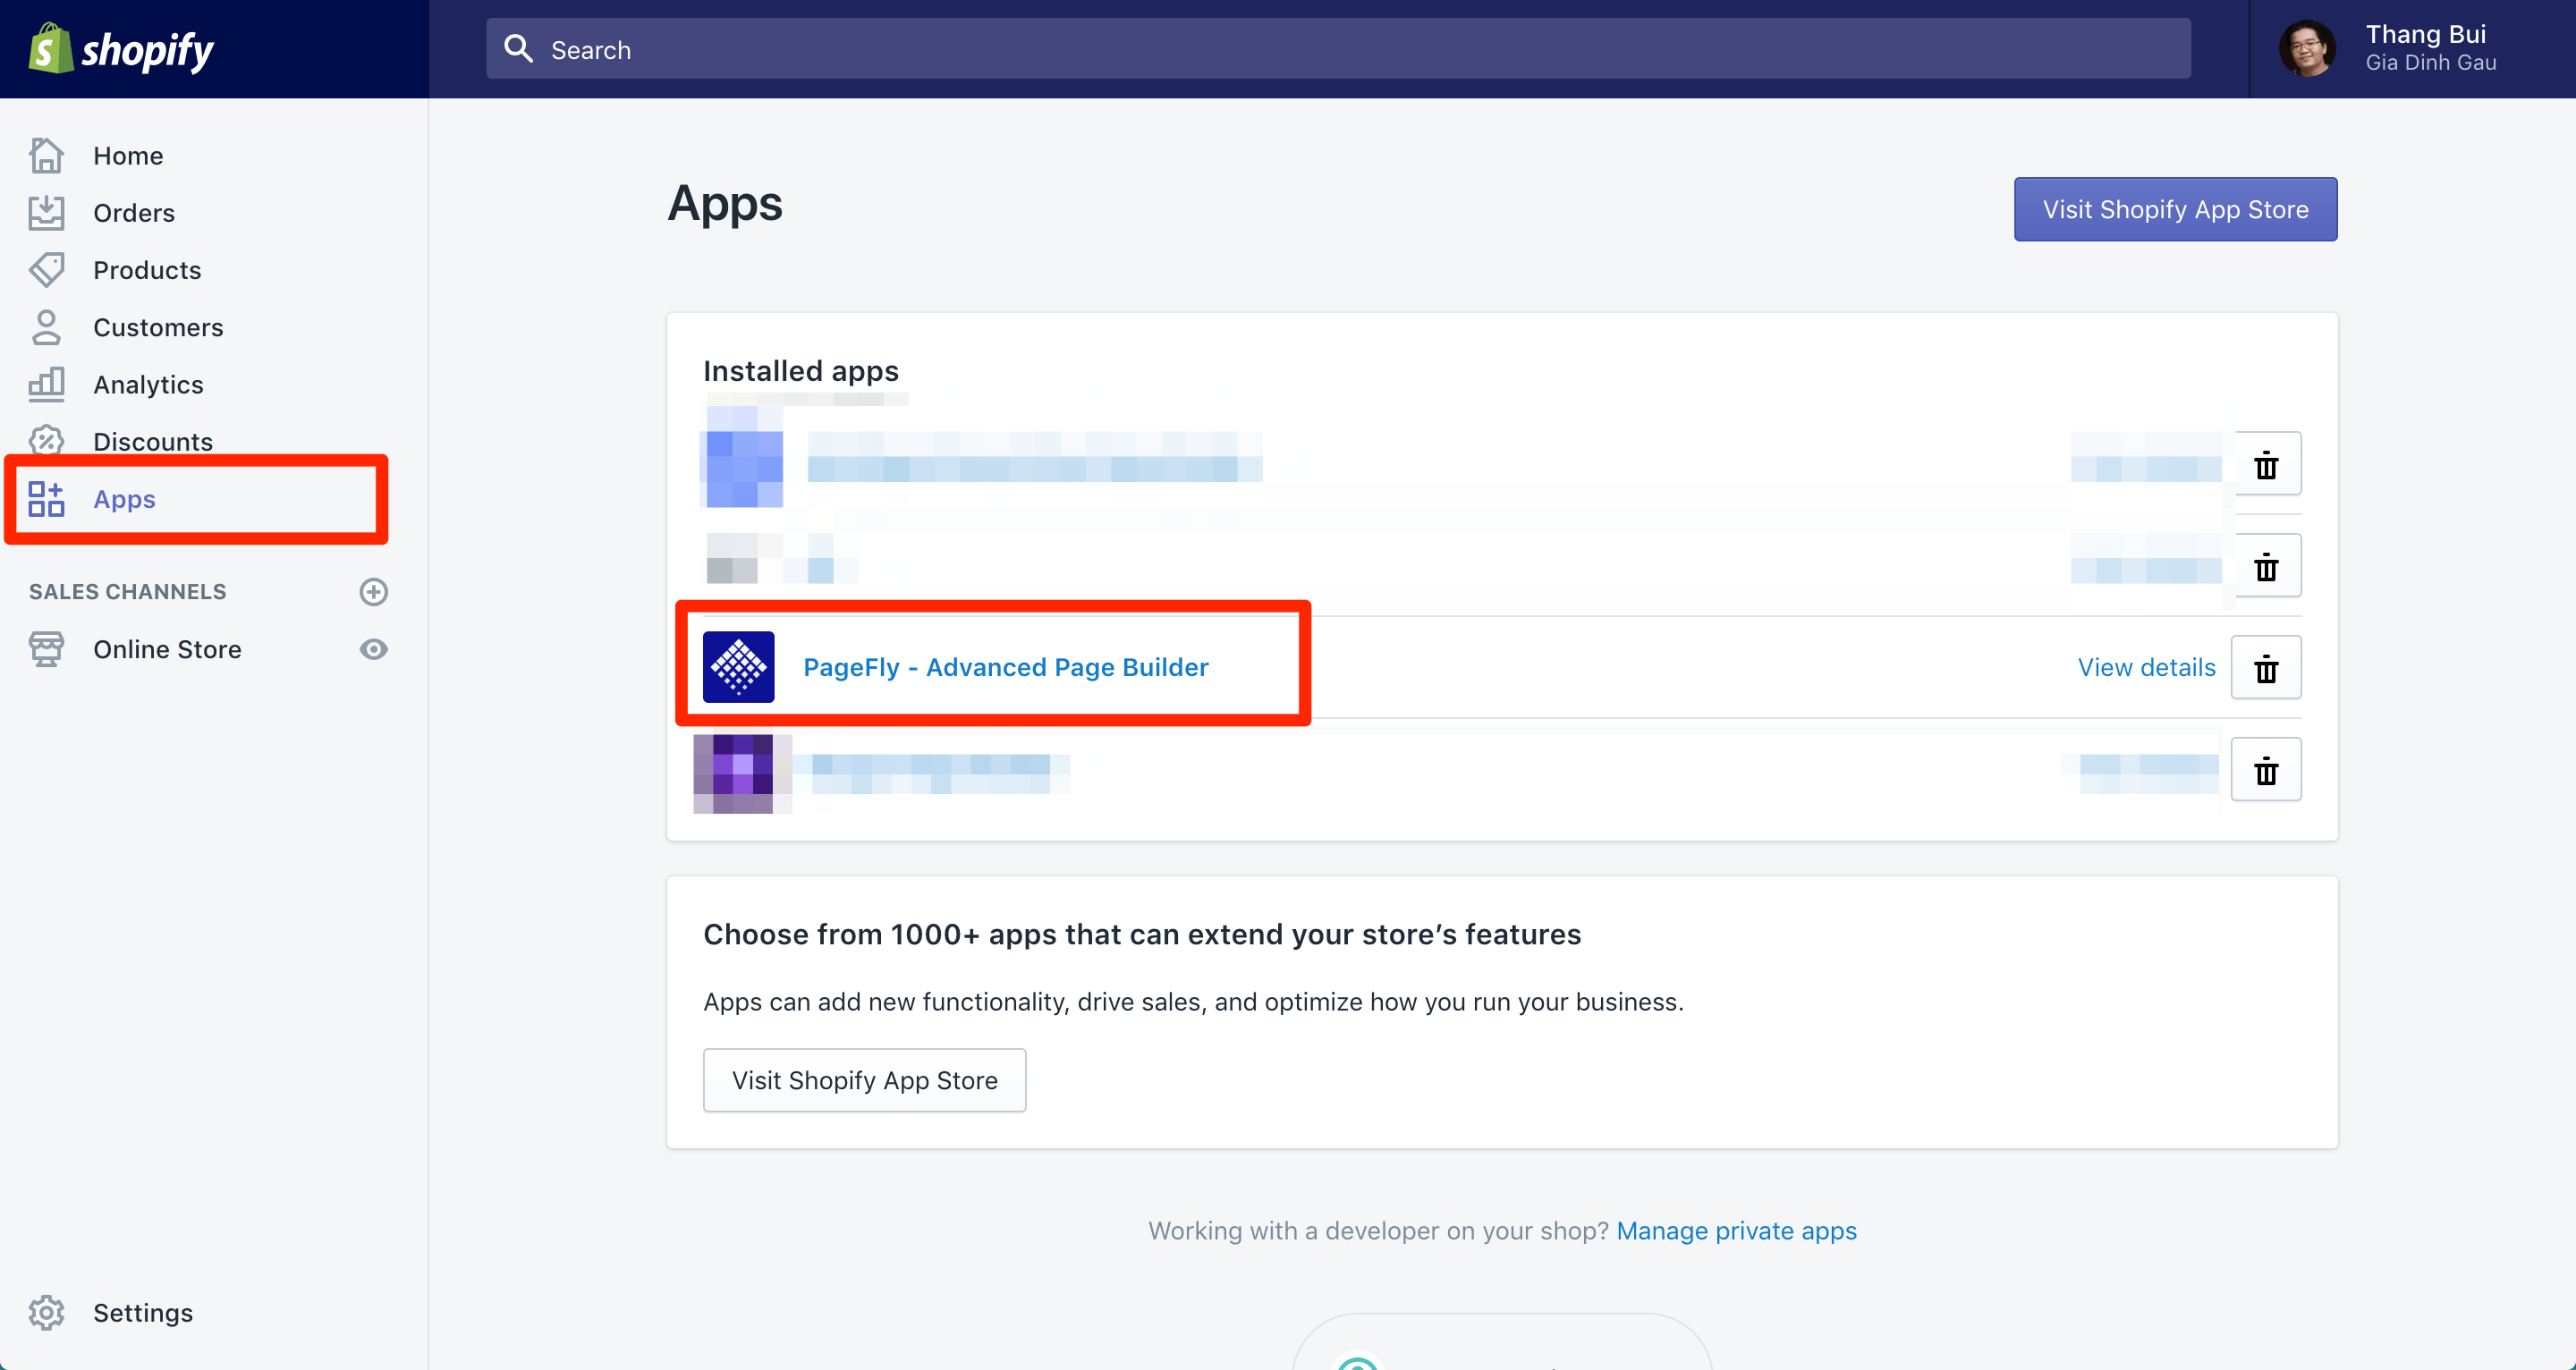Image resolution: width=2576 pixels, height=1370 pixels.
Task: Click the Home house icon
Action: (46, 156)
